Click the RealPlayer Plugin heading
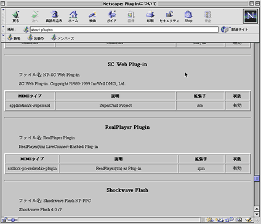Image resolution: width=261 pixels, height=224 pixels. 127,127
